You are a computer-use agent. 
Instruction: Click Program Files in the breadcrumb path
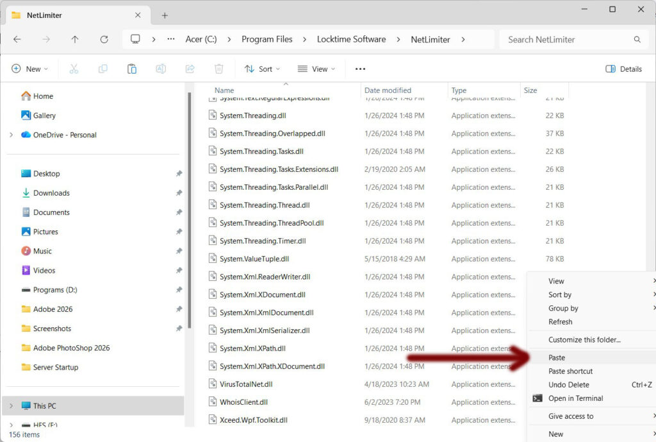coord(266,39)
